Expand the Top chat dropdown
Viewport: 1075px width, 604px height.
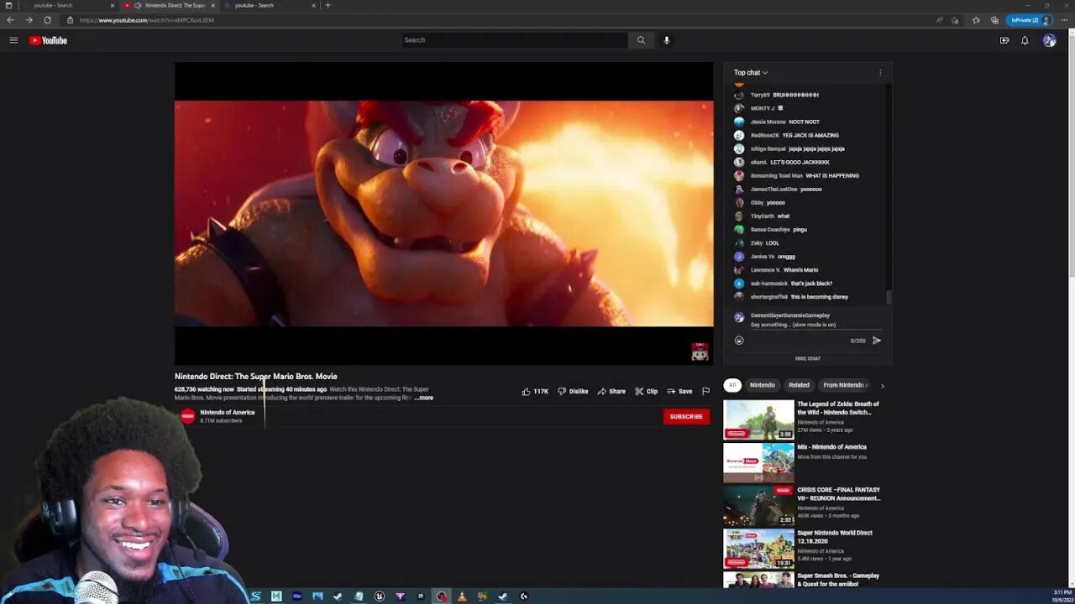click(751, 73)
